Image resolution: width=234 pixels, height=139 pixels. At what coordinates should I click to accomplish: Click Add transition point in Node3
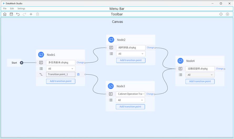point(130,107)
